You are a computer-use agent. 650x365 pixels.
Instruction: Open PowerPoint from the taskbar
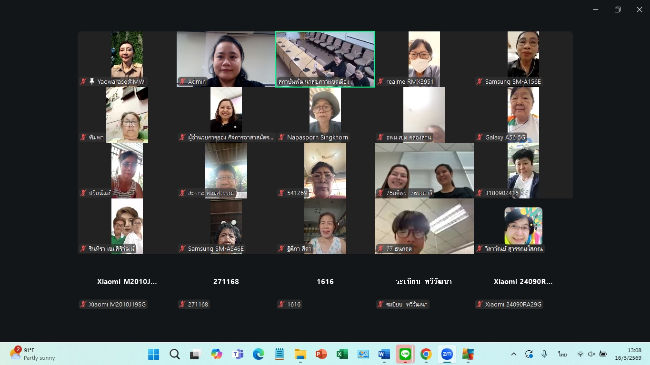point(321,354)
